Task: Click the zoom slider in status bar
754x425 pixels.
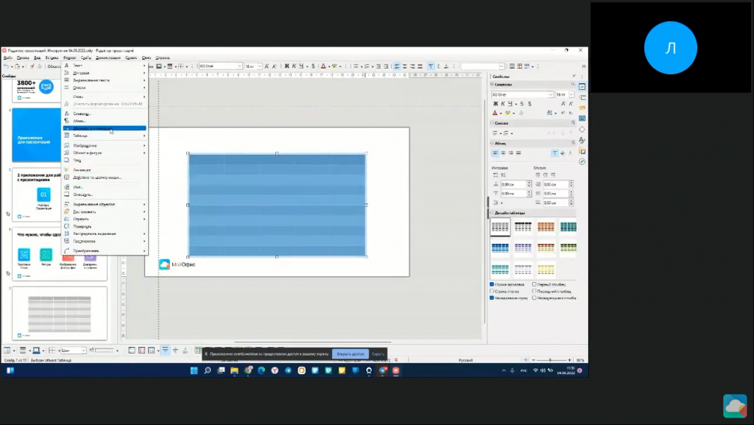Action: [x=552, y=360]
